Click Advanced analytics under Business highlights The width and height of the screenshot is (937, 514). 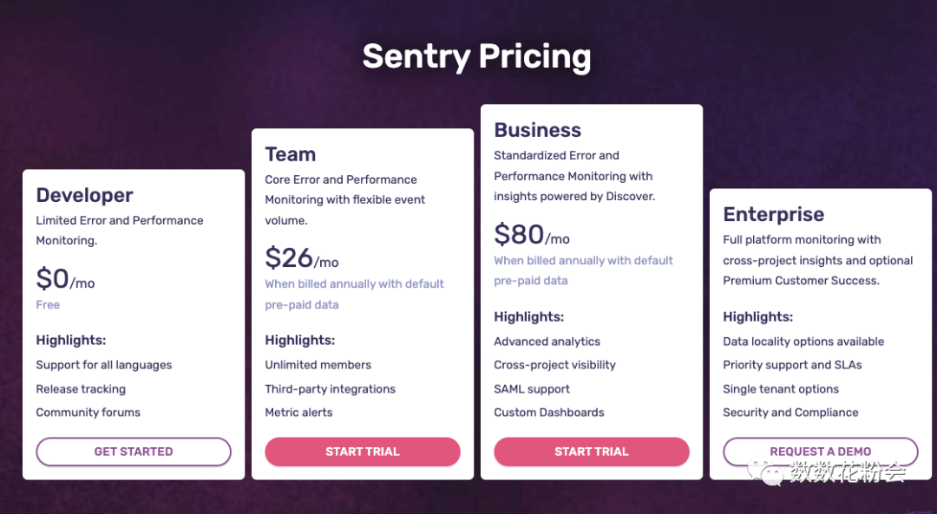[547, 341]
